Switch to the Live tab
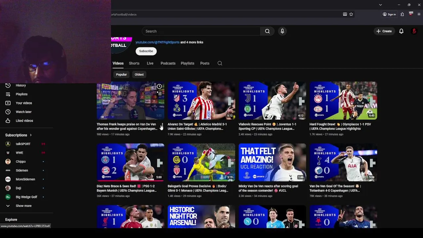Image resolution: width=423 pixels, height=238 pixels. [x=150, y=63]
